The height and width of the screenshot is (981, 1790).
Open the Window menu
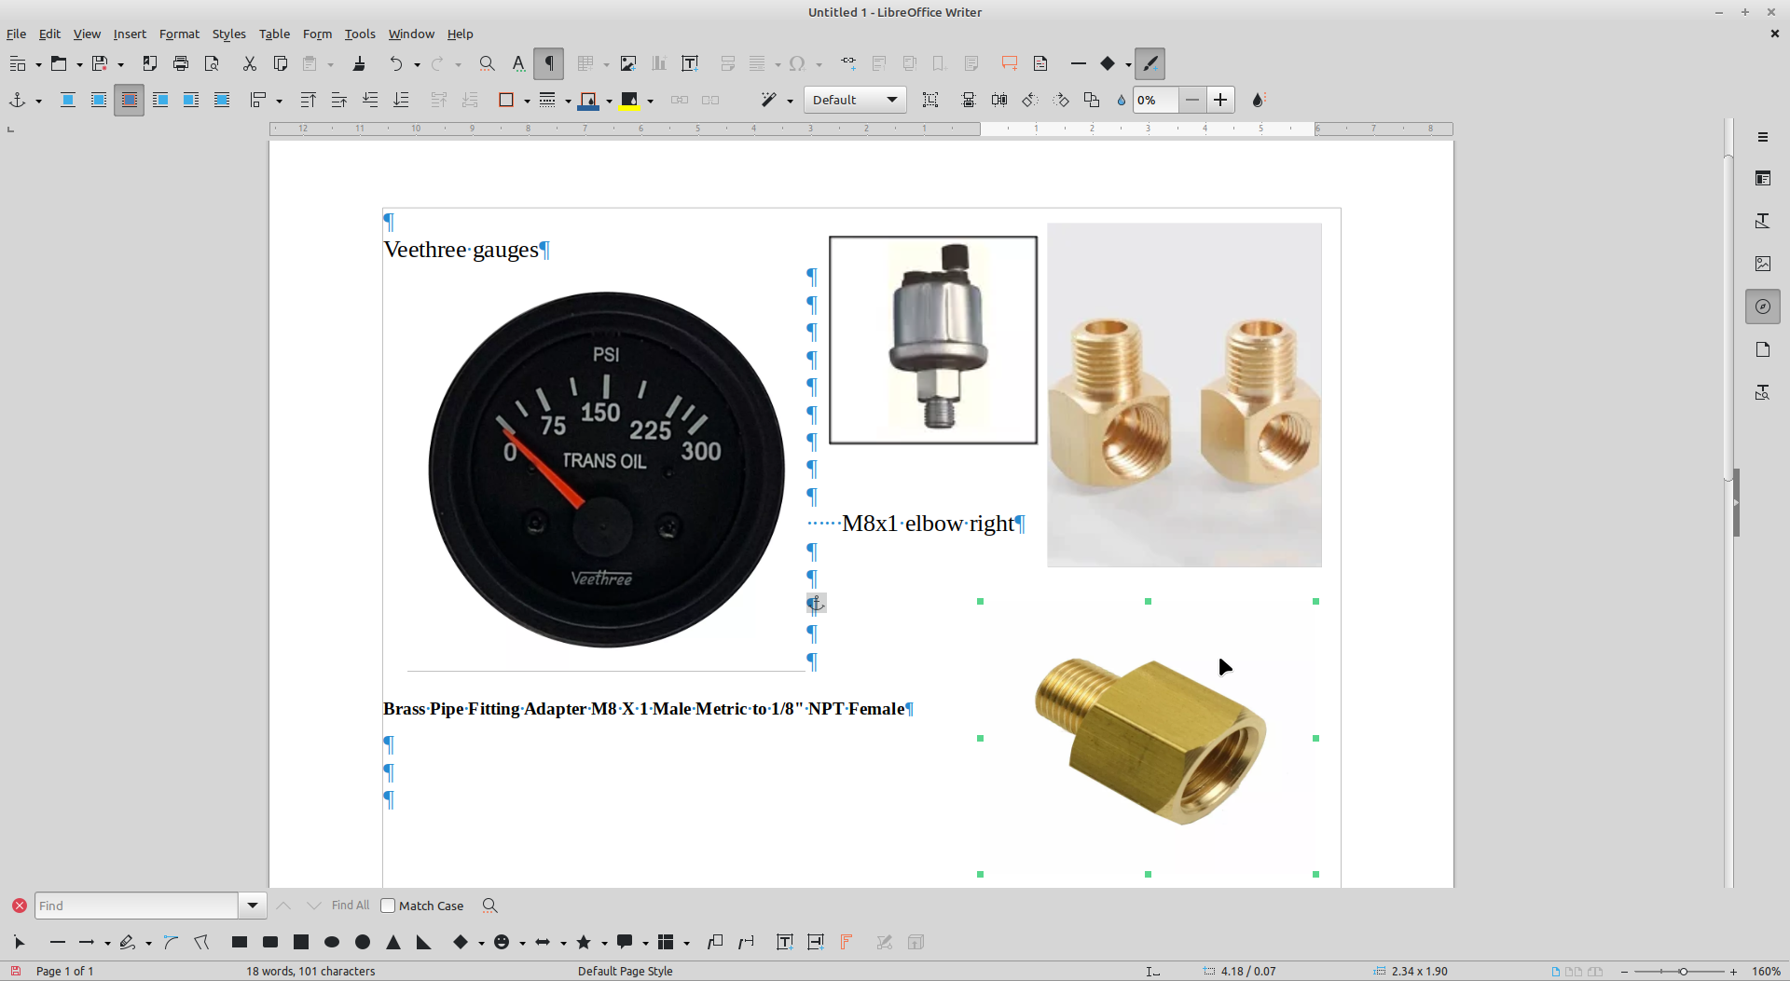pyautogui.click(x=411, y=34)
